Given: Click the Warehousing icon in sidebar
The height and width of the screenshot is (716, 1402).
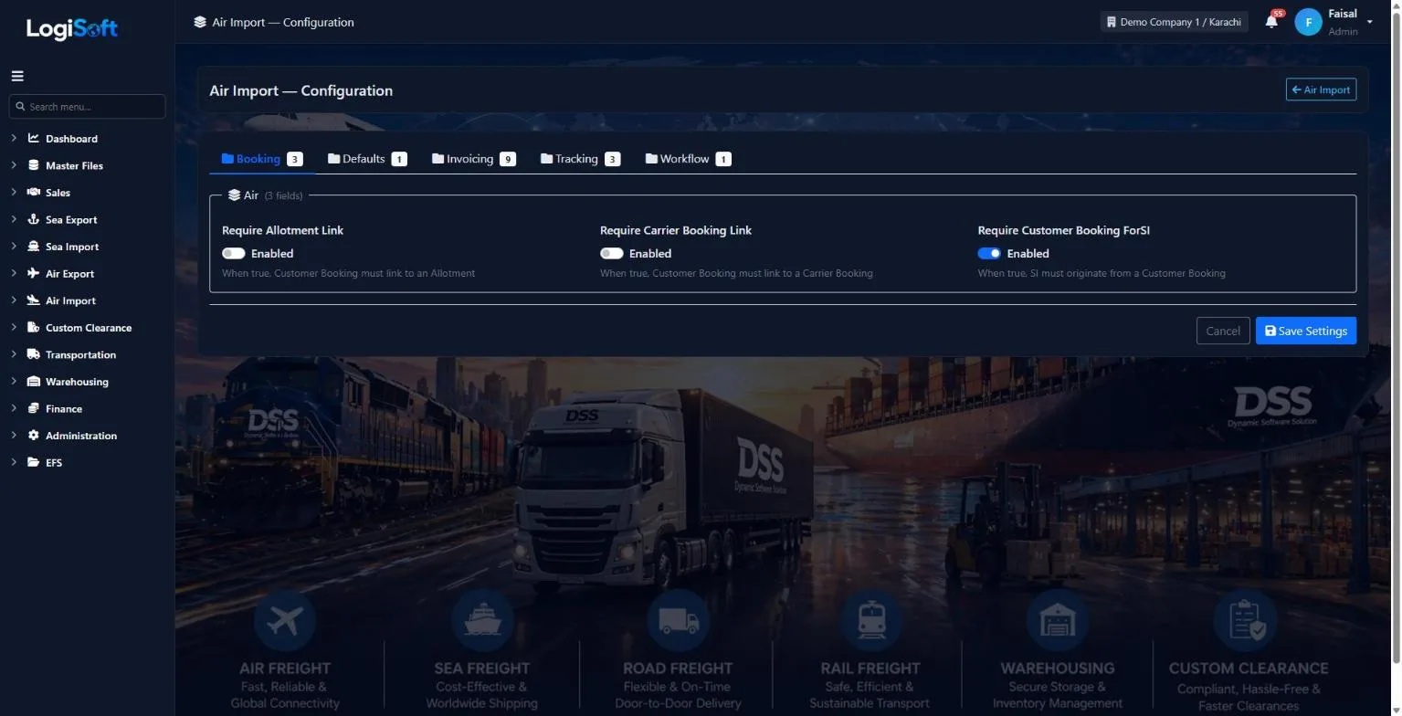Looking at the screenshot, I should 34,382.
